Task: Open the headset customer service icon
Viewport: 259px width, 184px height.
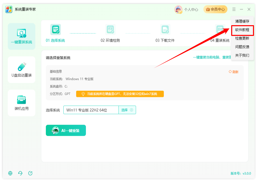Action: (x=20, y=173)
